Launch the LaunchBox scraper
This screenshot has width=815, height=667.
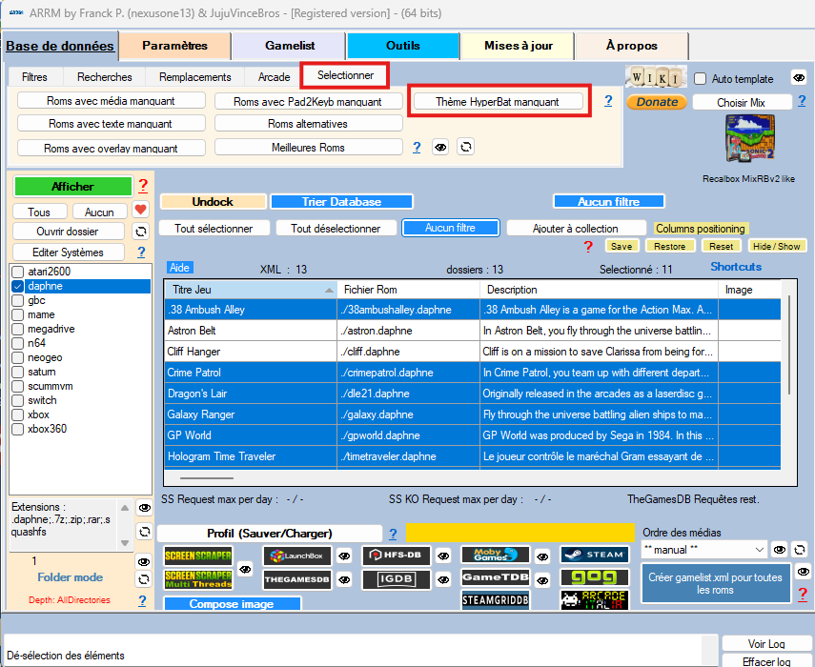click(297, 556)
